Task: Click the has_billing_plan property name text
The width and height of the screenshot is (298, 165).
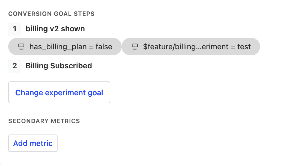Action: coord(58,47)
